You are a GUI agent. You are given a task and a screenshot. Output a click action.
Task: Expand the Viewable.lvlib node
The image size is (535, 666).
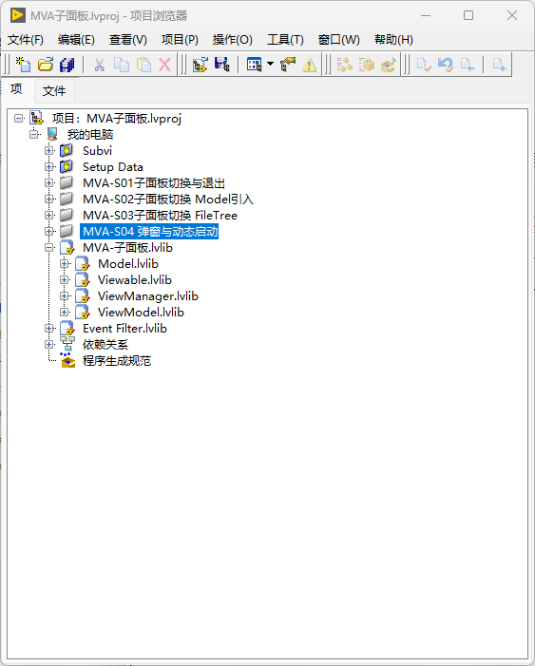click(x=65, y=279)
